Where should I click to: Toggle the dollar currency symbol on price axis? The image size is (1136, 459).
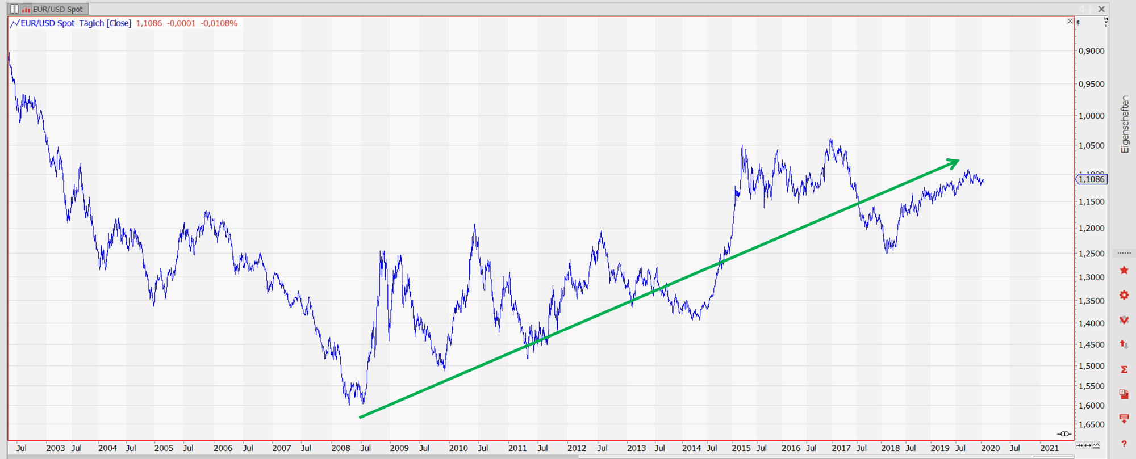click(1078, 23)
